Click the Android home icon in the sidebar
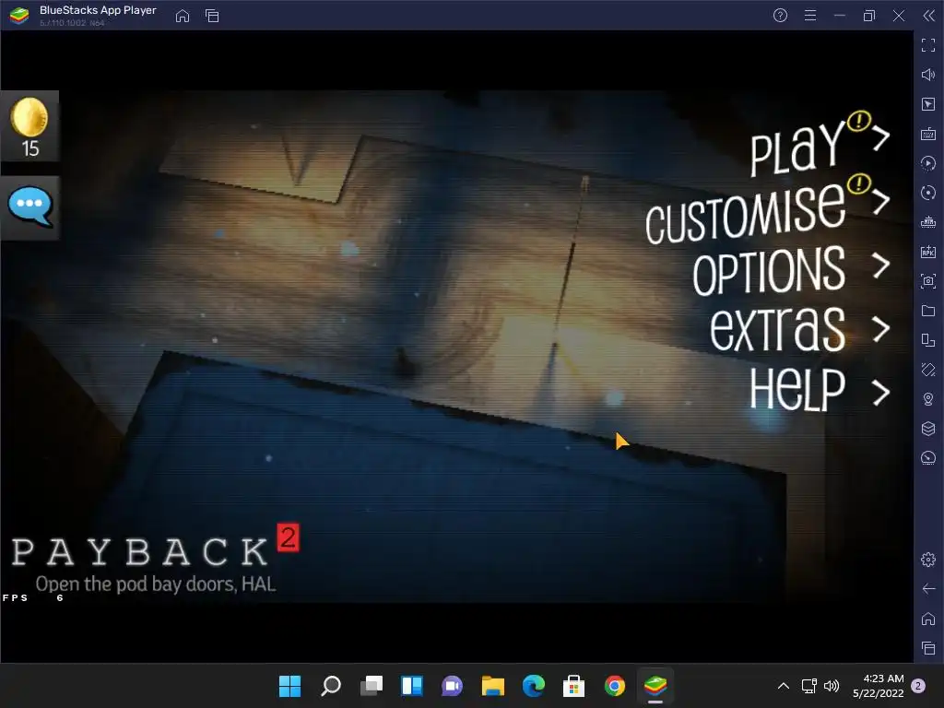 (928, 619)
